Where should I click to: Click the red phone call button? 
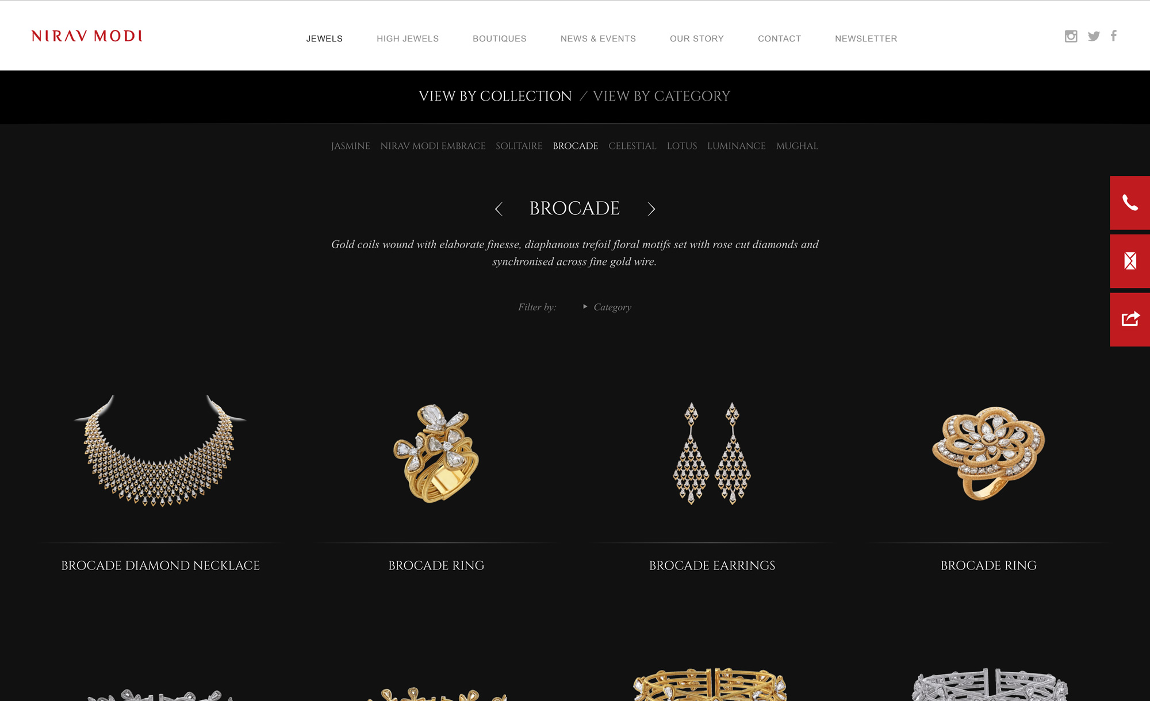click(x=1130, y=203)
